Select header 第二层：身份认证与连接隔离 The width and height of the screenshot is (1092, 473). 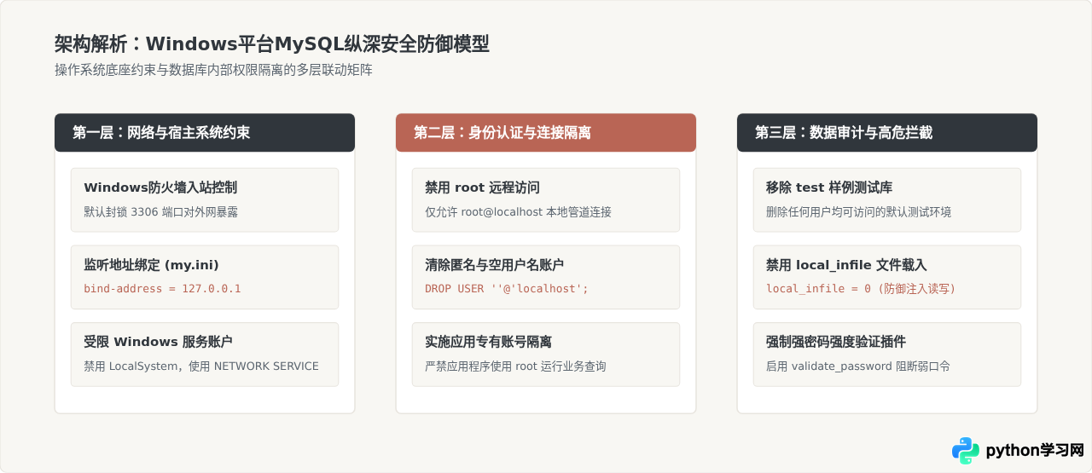pyautogui.click(x=546, y=133)
